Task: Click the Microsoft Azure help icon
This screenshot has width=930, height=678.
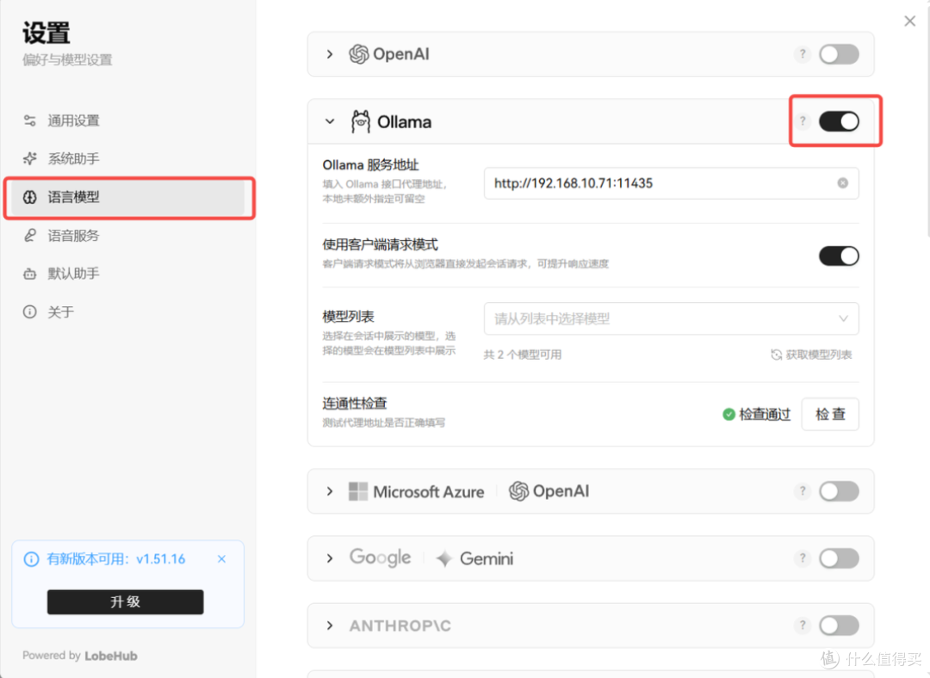Action: [803, 491]
